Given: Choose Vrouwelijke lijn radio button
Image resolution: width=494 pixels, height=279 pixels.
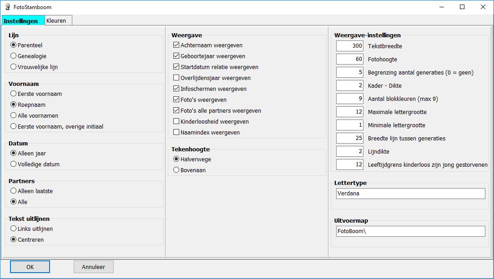Looking at the screenshot, I should tap(13, 67).
